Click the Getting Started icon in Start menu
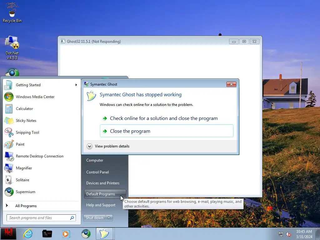Viewport: 320px width, 240px height. [8, 85]
